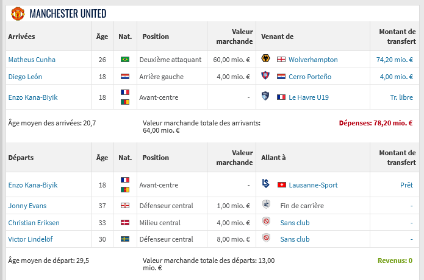Click the retirement badge in Jonny Evans's row
This screenshot has width=424, height=280.
[266, 204]
